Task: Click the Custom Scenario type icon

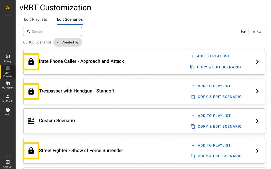Action: pyautogui.click(x=31, y=121)
